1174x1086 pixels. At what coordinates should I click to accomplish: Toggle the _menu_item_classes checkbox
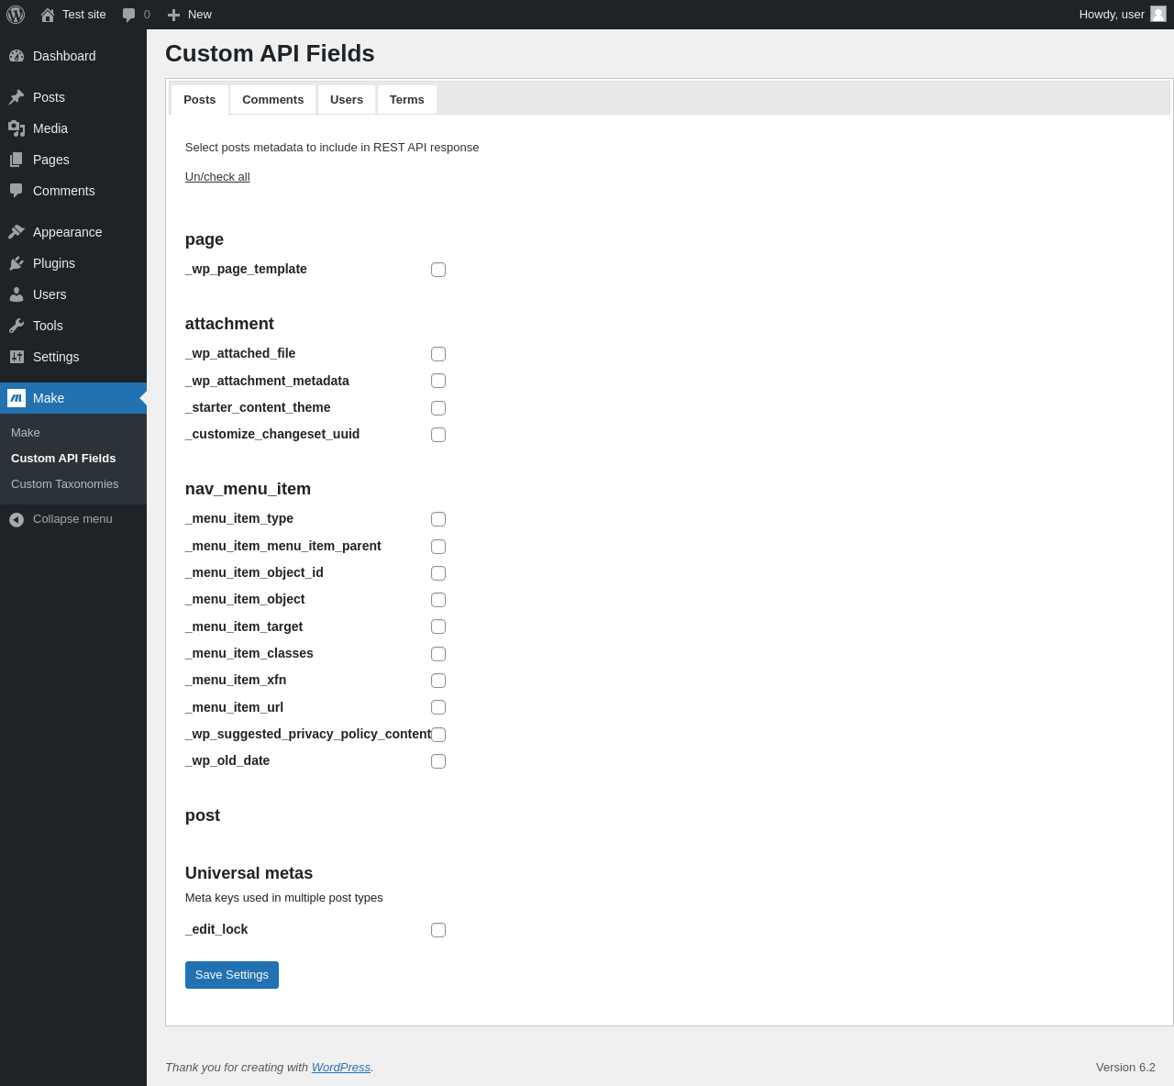[x=438, y=654]
